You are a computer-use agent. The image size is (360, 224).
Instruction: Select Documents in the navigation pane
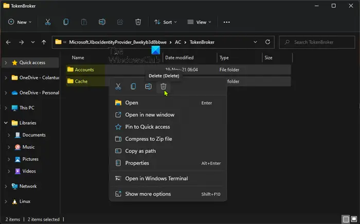[34, 135]
